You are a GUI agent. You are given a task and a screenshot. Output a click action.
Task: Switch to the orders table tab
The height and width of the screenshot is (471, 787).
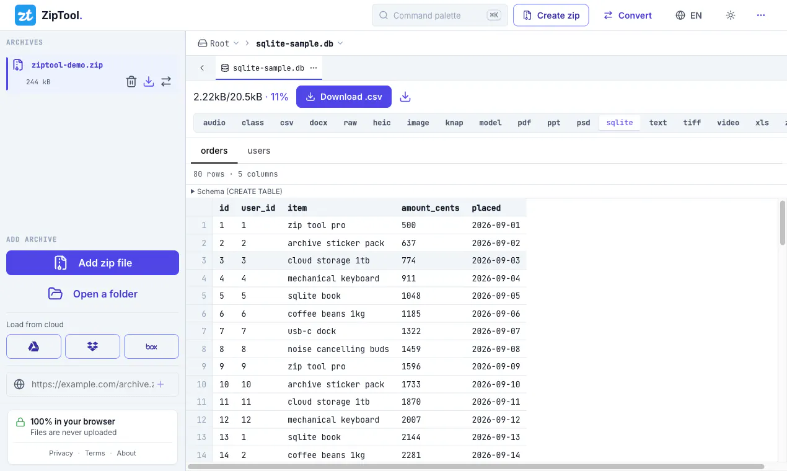pyautogui.click(x=214, y=151)
